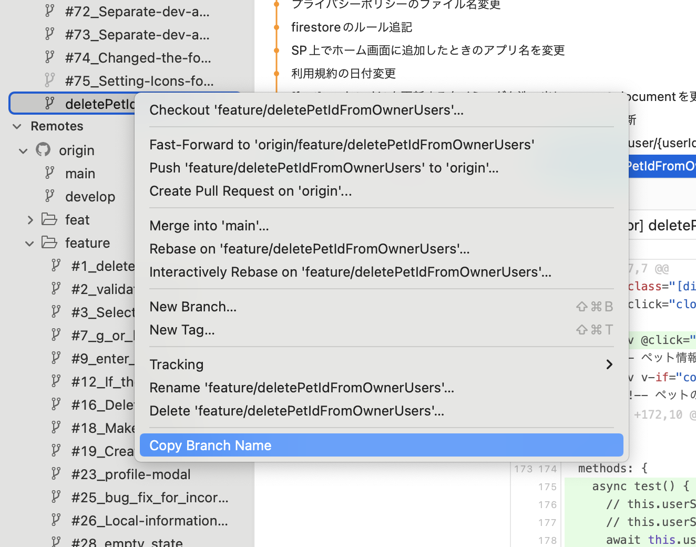Click the branch icon beside main under origin
Image resolution: width=696 pixels, height=547 pixels.
point(49,173)
